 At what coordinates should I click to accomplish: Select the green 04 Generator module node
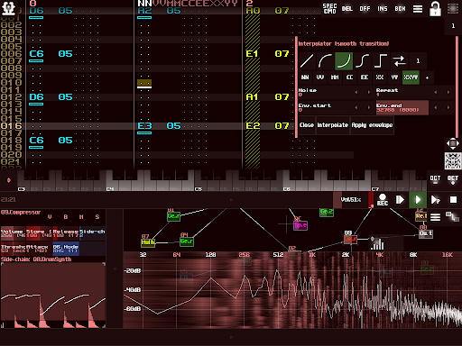tap(187, 241)
